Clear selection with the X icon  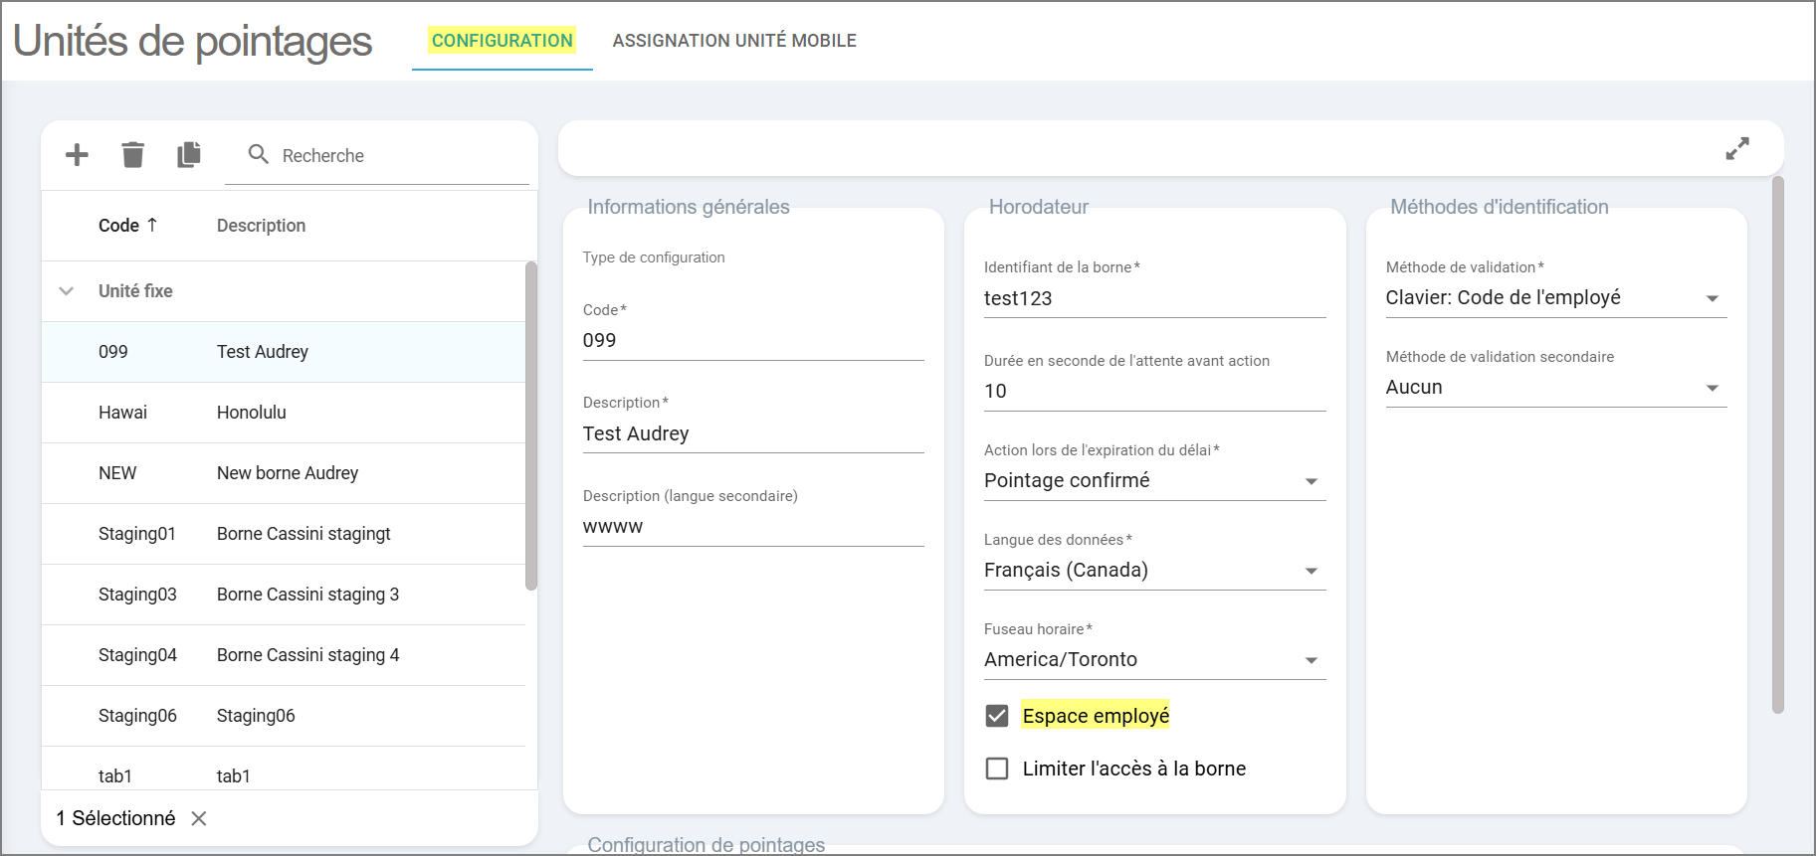[x=199, y=818]
